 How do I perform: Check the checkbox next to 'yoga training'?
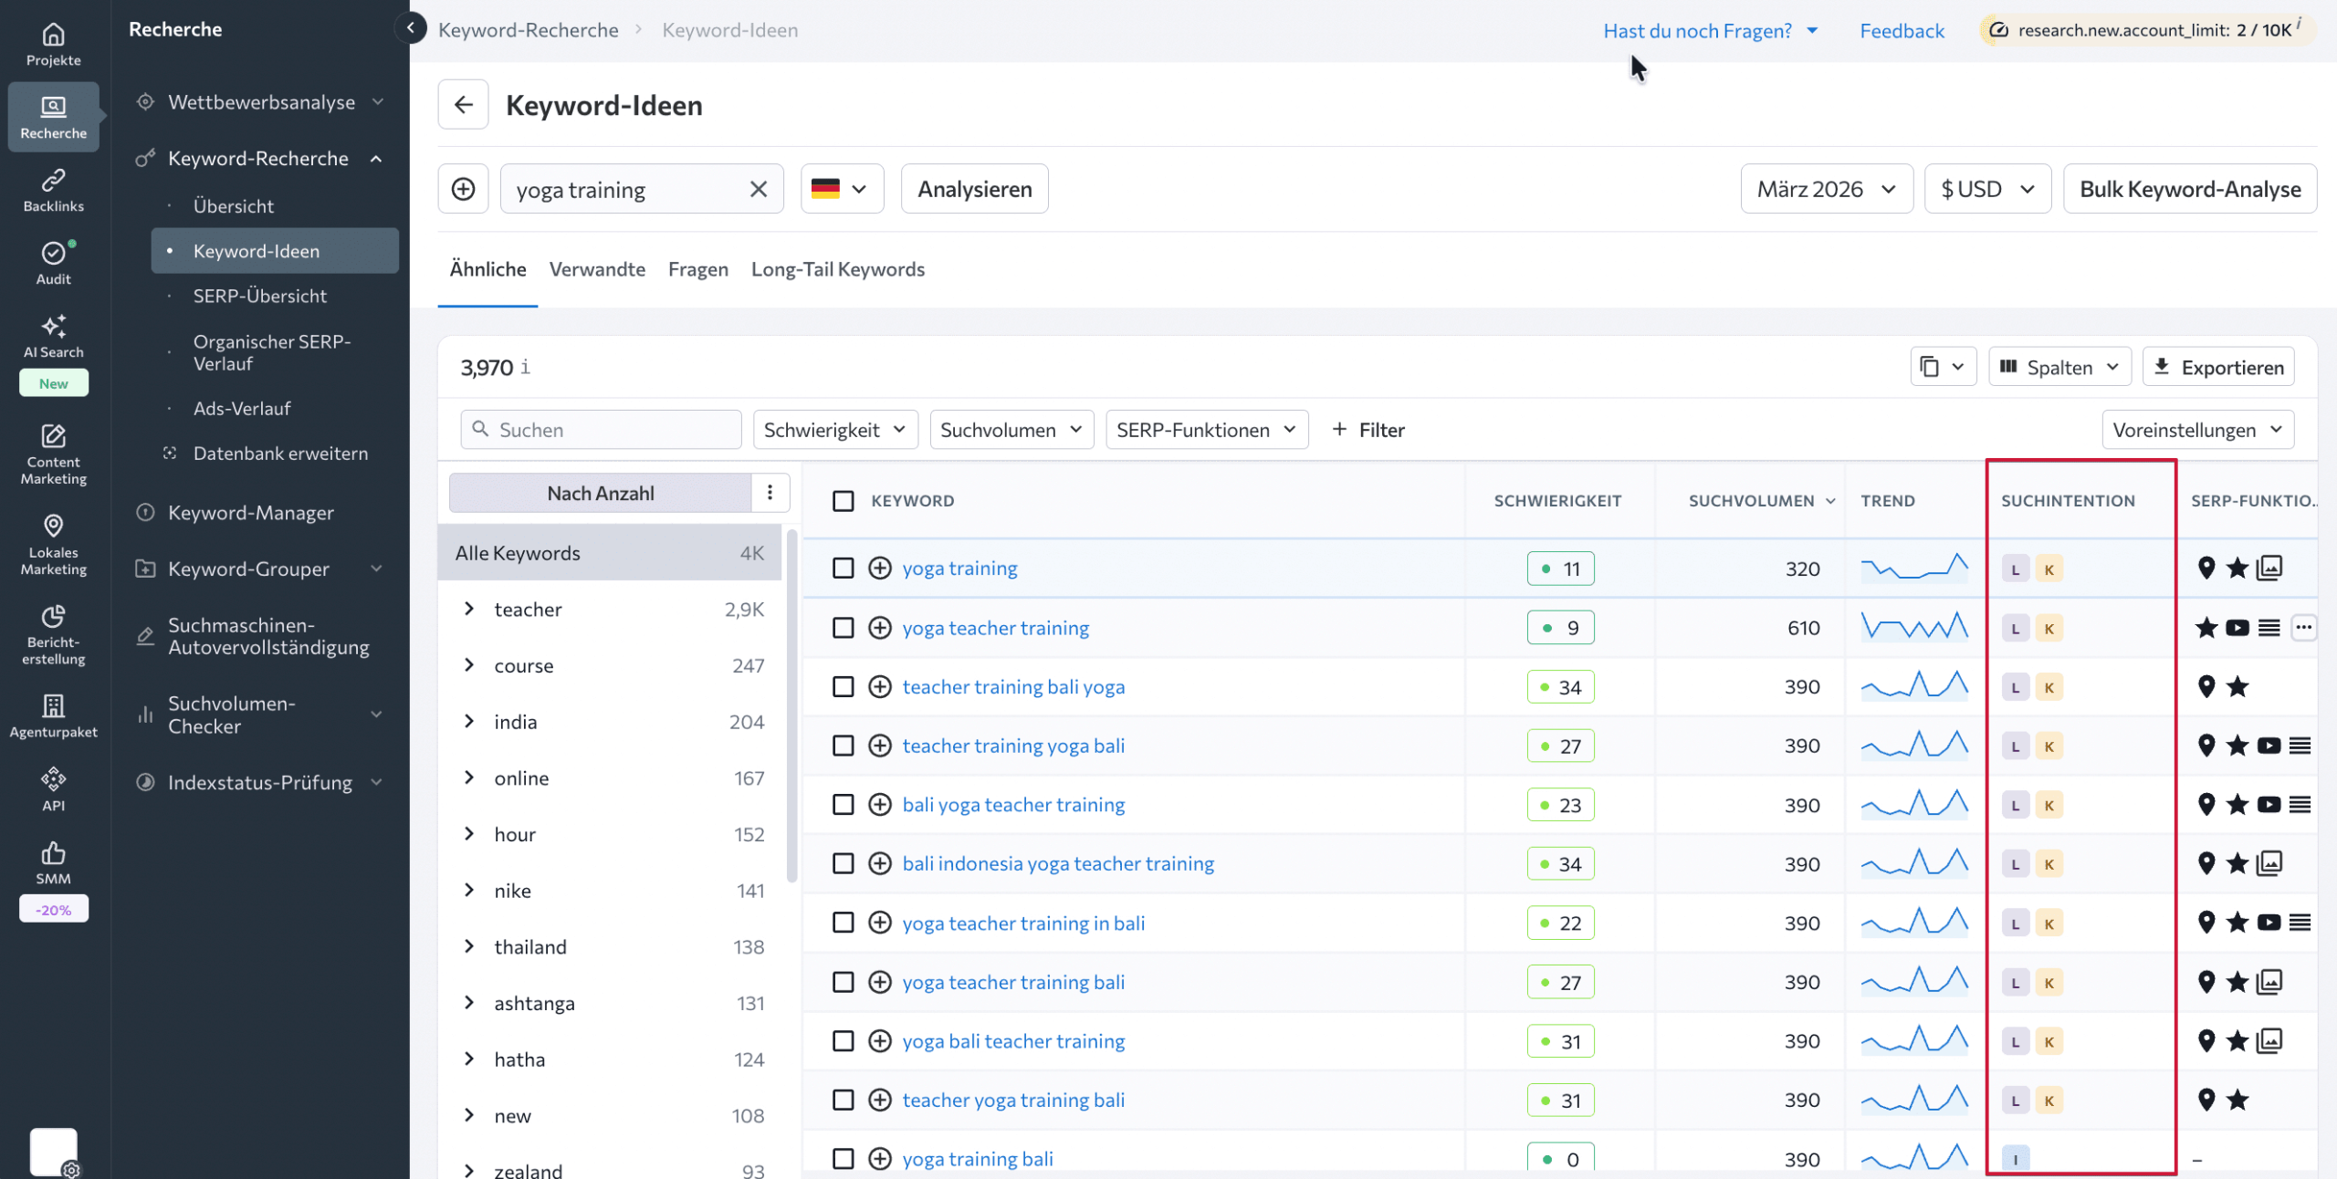[x=843, y=568]
